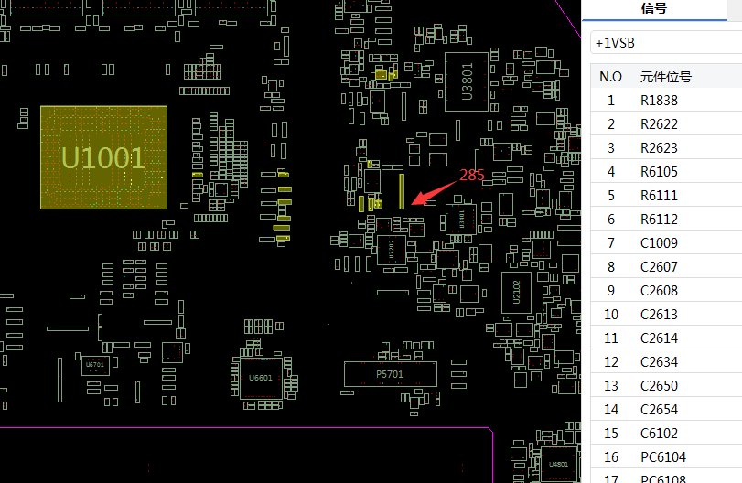This screenshot has width=742, height=483.
Task: Select the U1001 chip on the board
Action: click(x=103, y=157)
